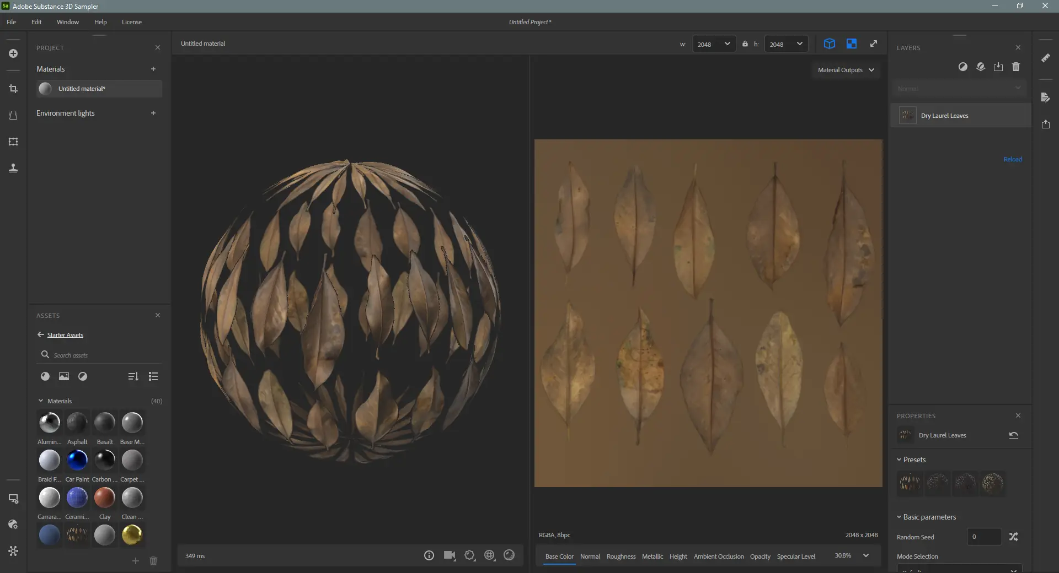Toggle the 3D view cube button
The width and height of the screenshot is (1059, 573).
829,44
